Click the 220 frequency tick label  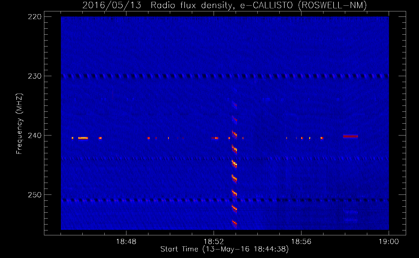pos(35,17)
